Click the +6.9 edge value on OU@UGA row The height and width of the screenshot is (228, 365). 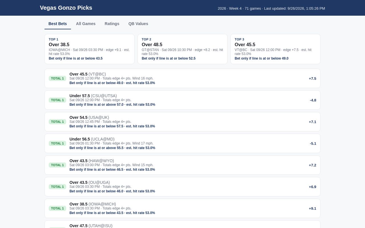click(x=313, y=187)
